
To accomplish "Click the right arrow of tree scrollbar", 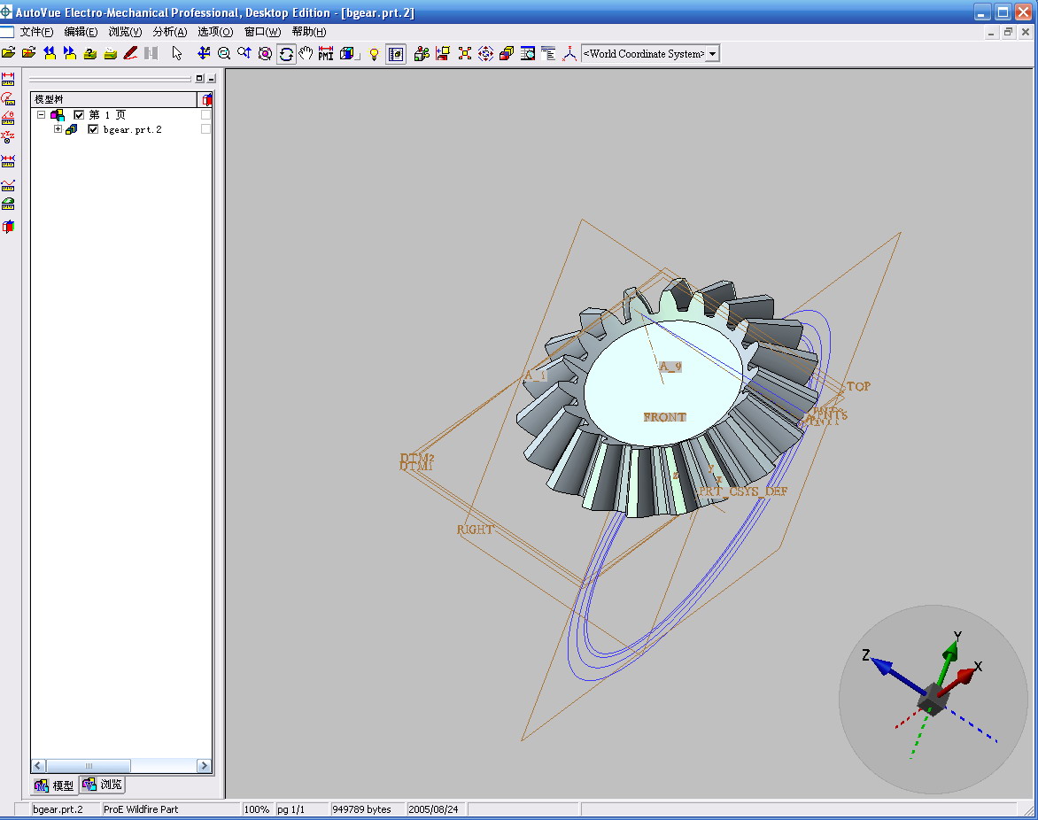I will [204, 766].
